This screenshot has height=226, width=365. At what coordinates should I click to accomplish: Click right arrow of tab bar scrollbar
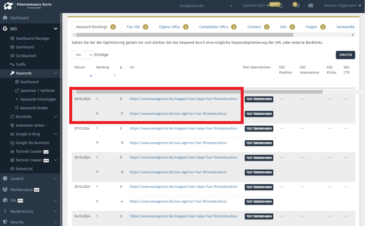click(x=353, y=35)
